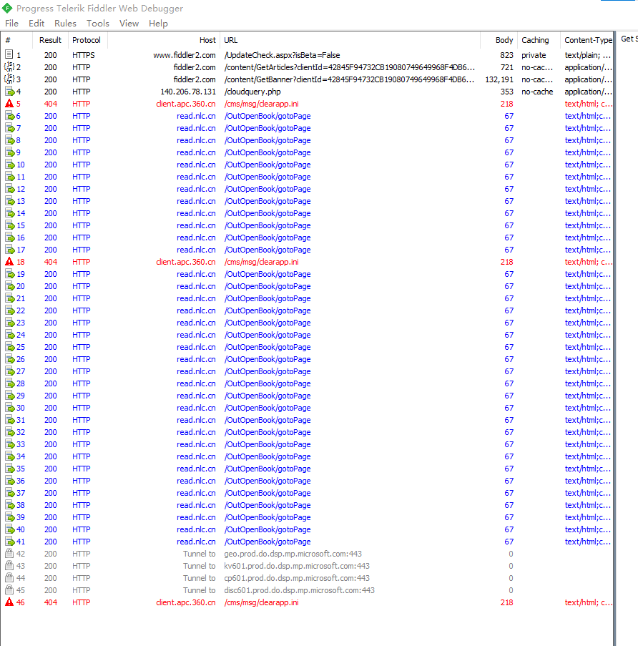Sort sessions by the Result column header
This screenshot has height=646, width=638.
pyautogui.click(x=50, y=40)
